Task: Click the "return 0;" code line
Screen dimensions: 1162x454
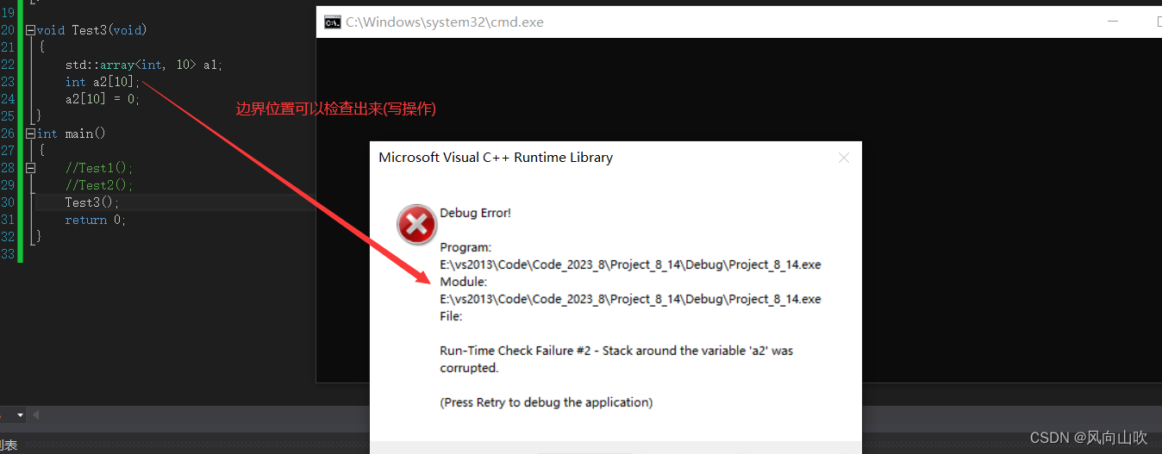Action: point(96,220)
